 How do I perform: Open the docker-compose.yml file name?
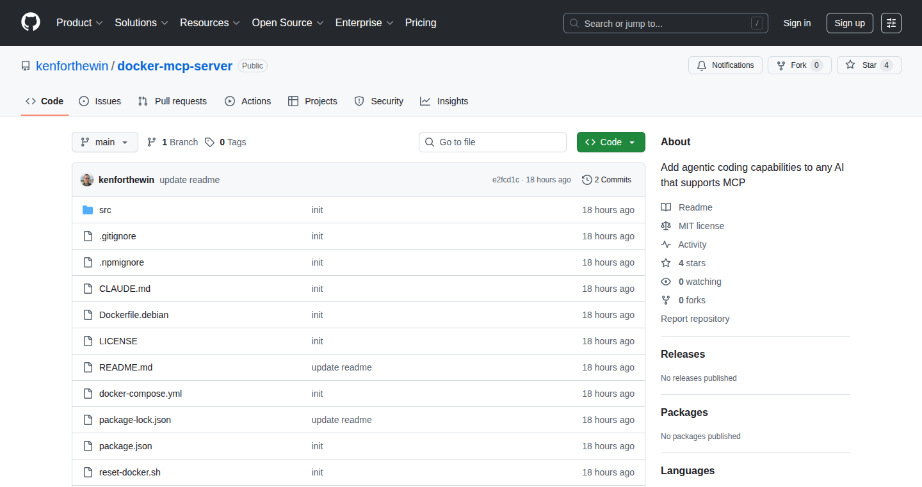140,394
